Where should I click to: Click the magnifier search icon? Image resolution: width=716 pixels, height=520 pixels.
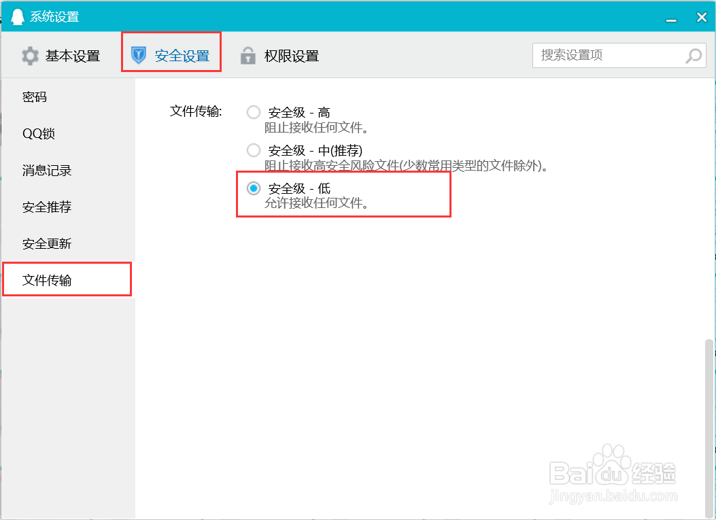694,56
